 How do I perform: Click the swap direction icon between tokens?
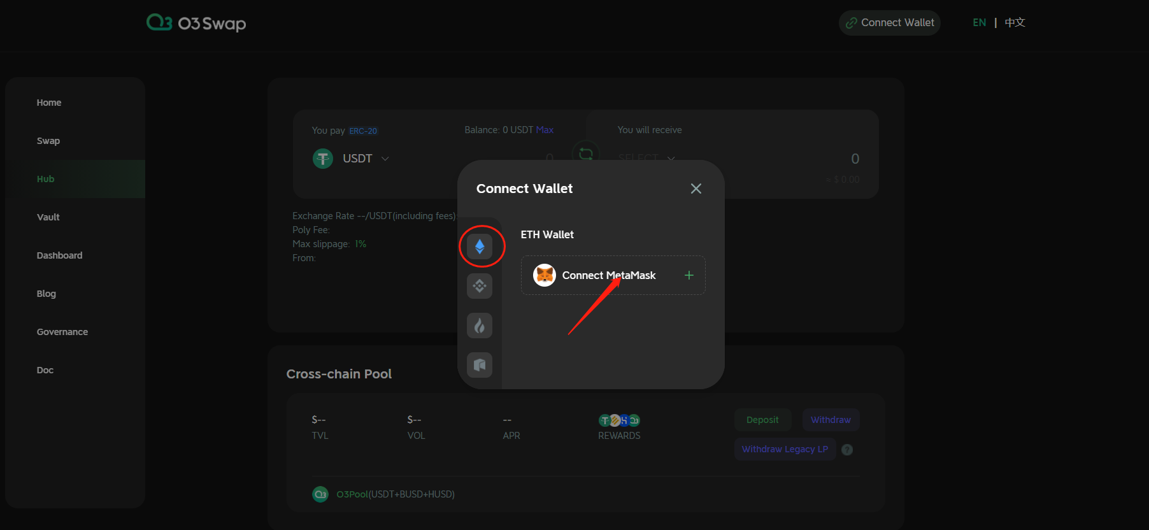586,154
